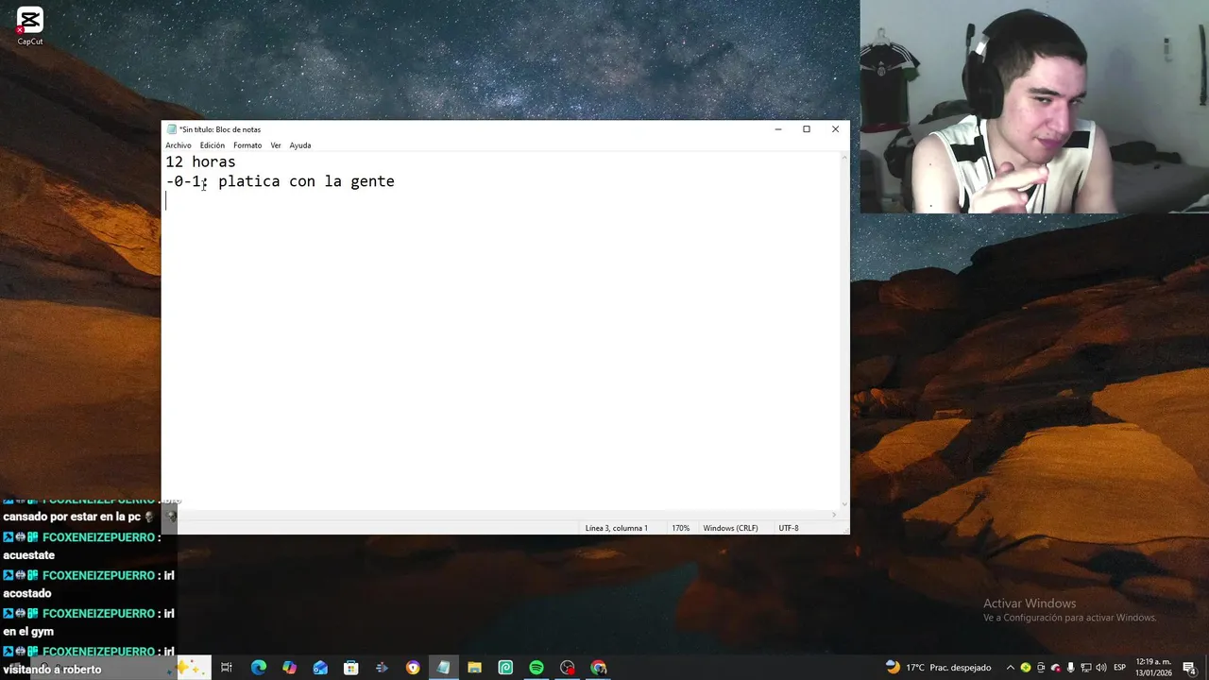This screenshot has width=1209, height=680.
Task: Click the line 'platica con la gente'
Action: pyautogui.click(x=306, y=181)
